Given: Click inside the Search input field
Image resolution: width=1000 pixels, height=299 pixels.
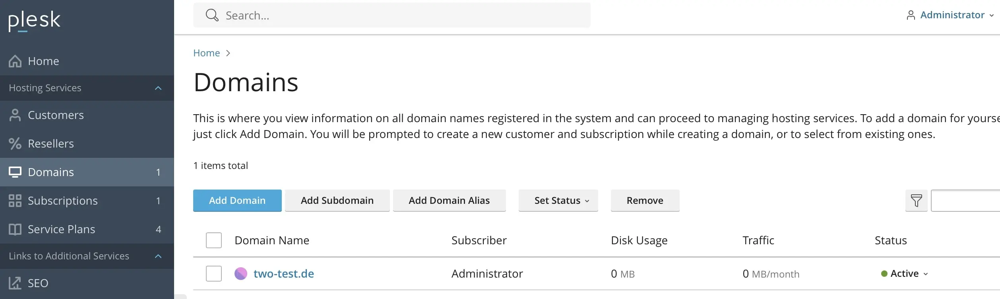Looking at the screenshot, I should pos(358,15).
